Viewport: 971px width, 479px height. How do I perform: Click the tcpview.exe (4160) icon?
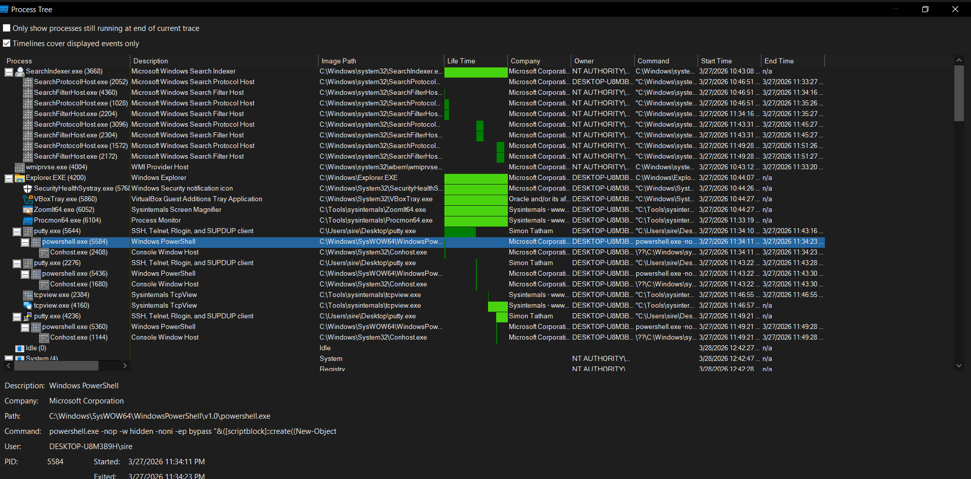[x=28, y=306]
